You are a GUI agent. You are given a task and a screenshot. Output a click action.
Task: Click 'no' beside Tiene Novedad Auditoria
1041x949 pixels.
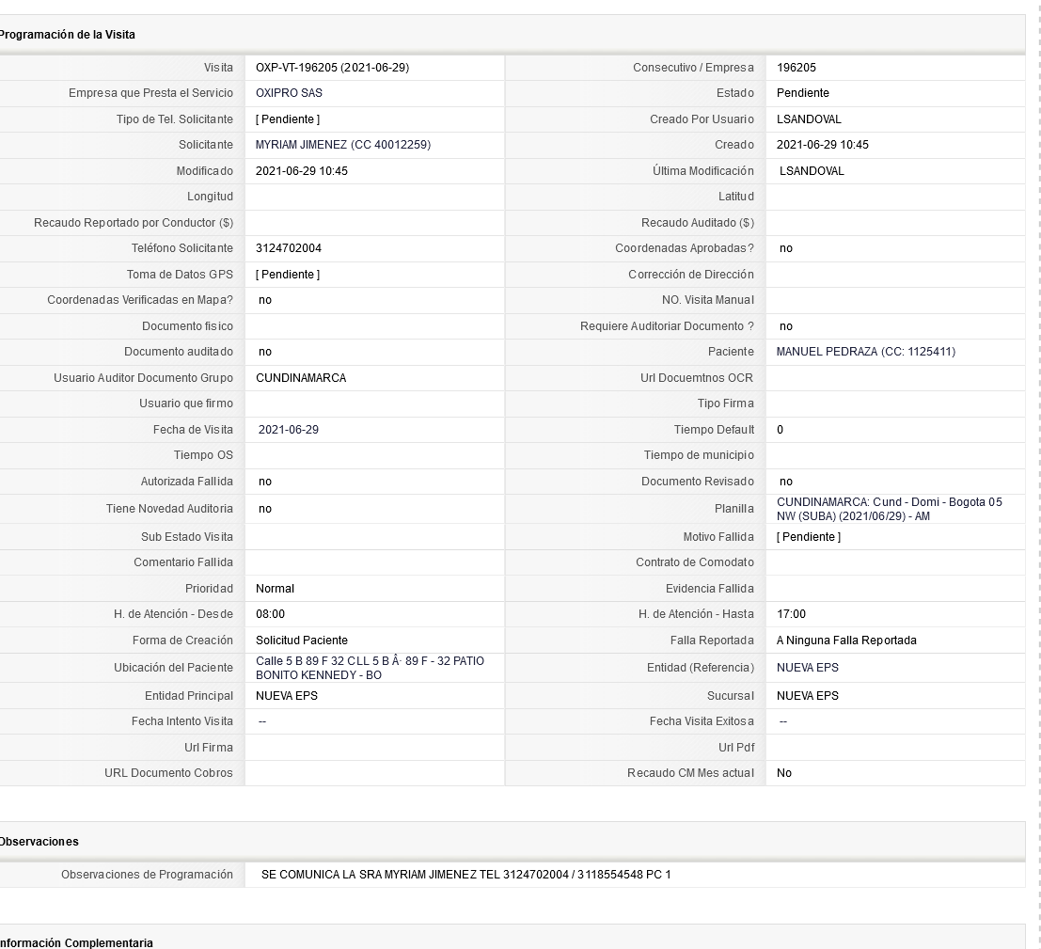point(265,510)
